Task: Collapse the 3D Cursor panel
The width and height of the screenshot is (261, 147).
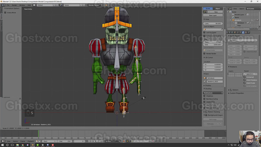Action: (204, 58)
